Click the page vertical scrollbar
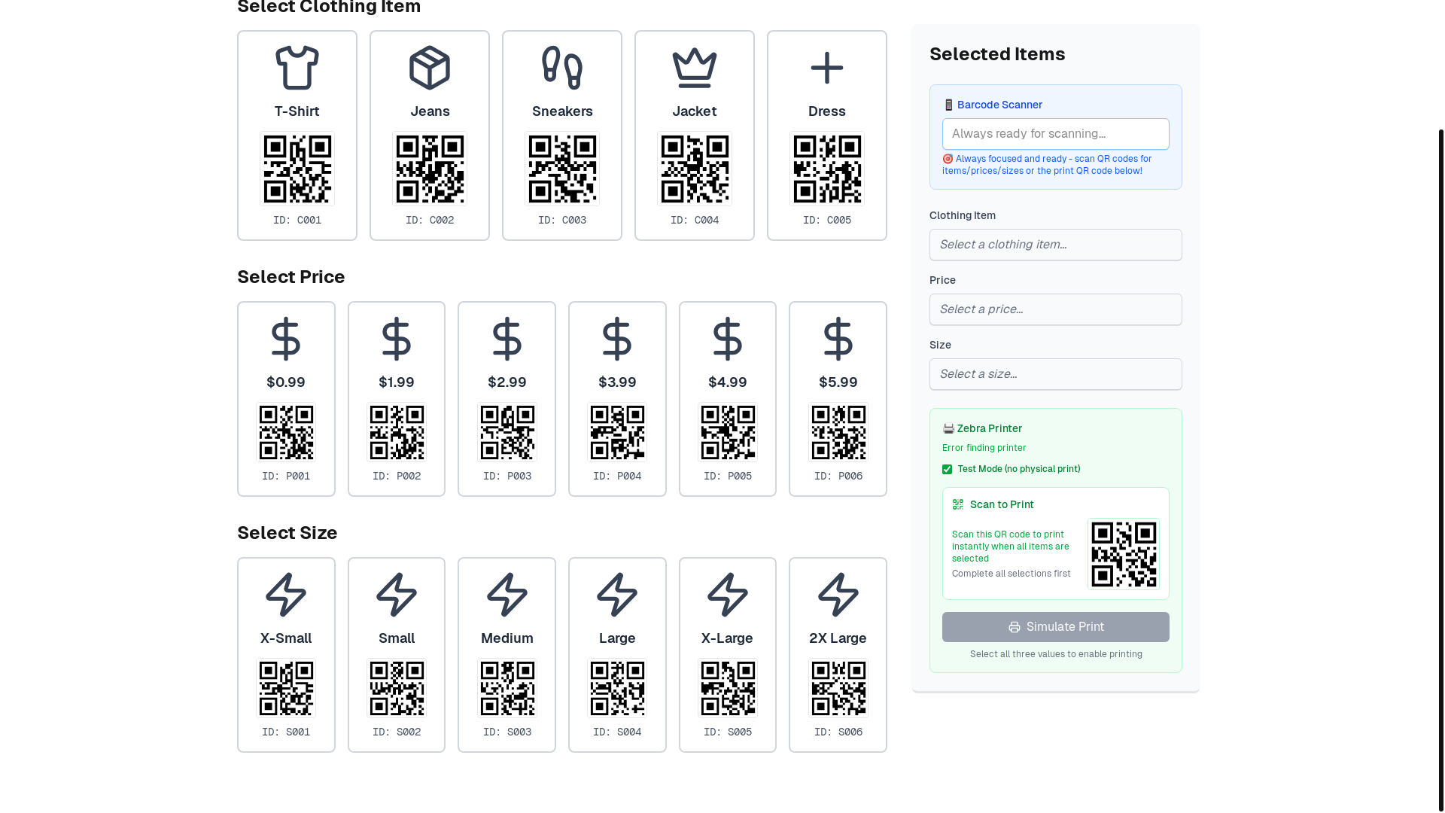Image resolution: width=1445 pixels, height=813 pixels. (1440, 470)
